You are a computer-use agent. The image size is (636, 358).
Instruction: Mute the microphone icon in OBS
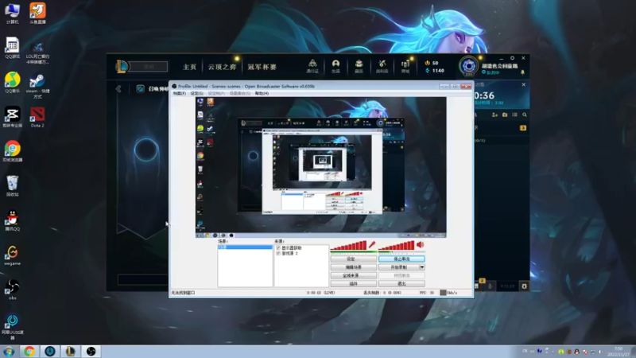[371, 244]
